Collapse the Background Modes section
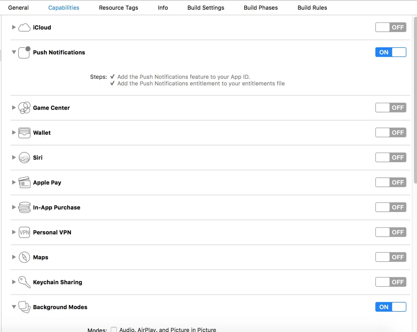The height and width of the screenshot is (332, 417). tap(14, 307)
